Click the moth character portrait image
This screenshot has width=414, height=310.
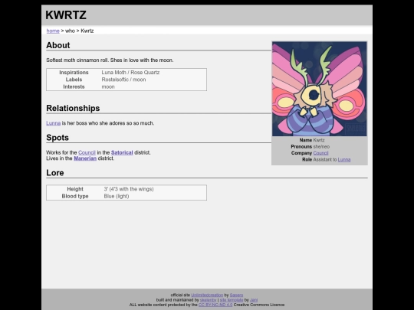click(x=320, y=89)
